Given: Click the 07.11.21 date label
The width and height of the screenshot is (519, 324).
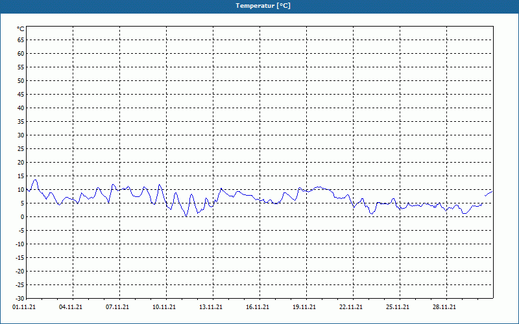Looking at the screenshot, I should pyautogui.click(x=117, y=307).
